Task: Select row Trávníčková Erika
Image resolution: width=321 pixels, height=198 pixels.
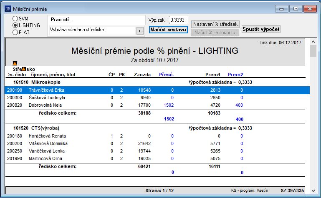Action: pyautogui.click(x=157, y=90)
